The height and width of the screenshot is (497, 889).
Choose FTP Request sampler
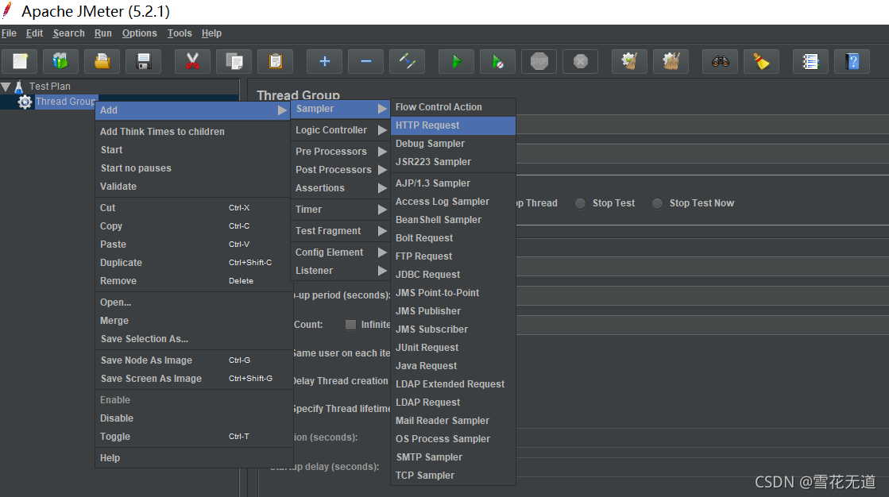(x=453, y=256)
